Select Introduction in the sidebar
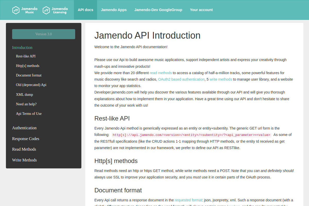This screenshot has height=206, width=309. coord(22,48)
